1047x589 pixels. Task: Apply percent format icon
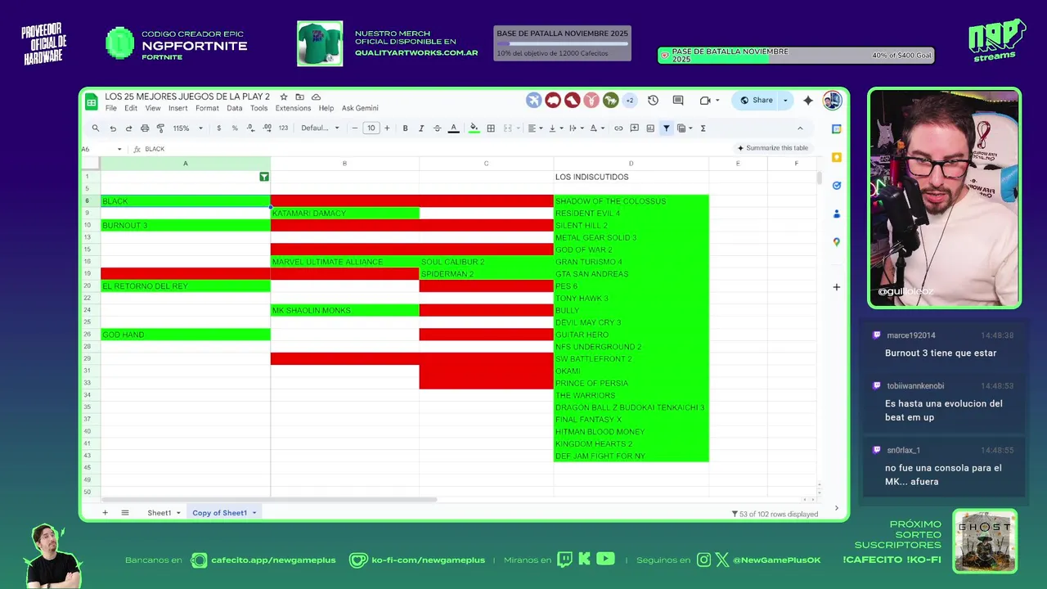click(x=235, y=128)
